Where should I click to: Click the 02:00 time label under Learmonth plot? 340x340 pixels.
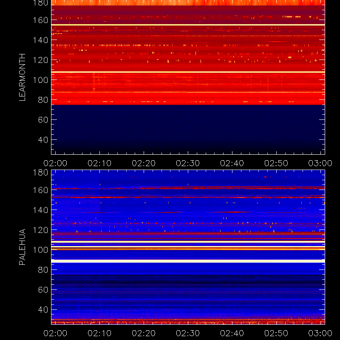tap(55, 163)
